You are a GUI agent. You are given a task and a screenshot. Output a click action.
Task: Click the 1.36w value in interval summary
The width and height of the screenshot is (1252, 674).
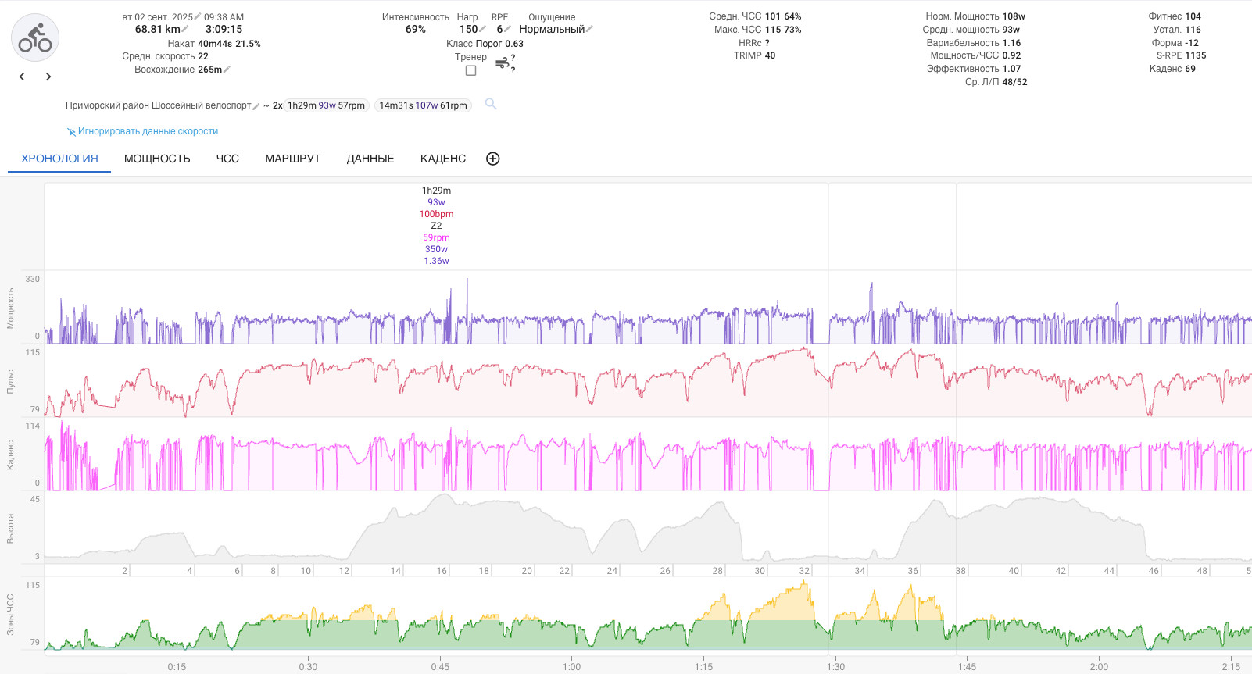click(x=436, y=261)
